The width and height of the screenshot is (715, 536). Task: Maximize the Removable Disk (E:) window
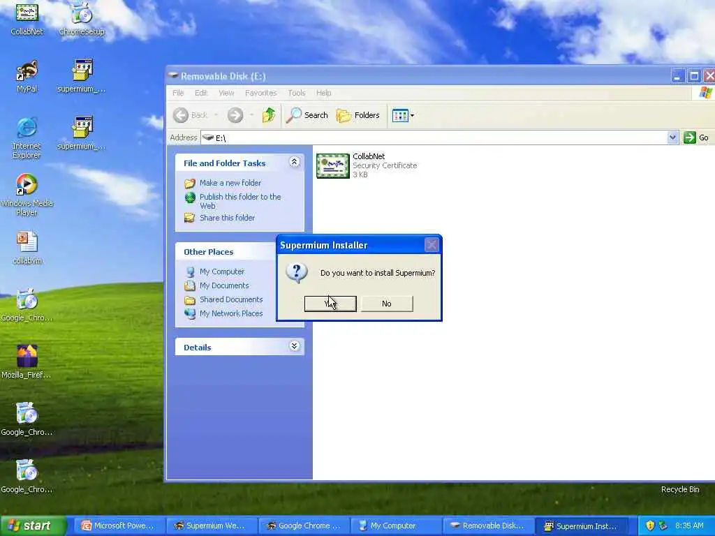[694, 76]
